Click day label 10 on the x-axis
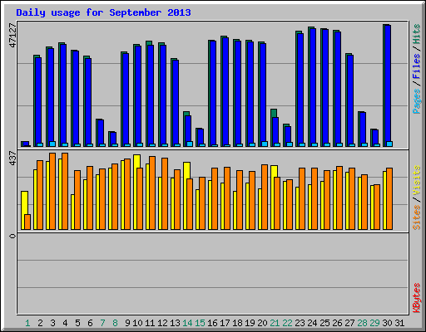This screenshot has height=332, width=426. click(137, 323)
